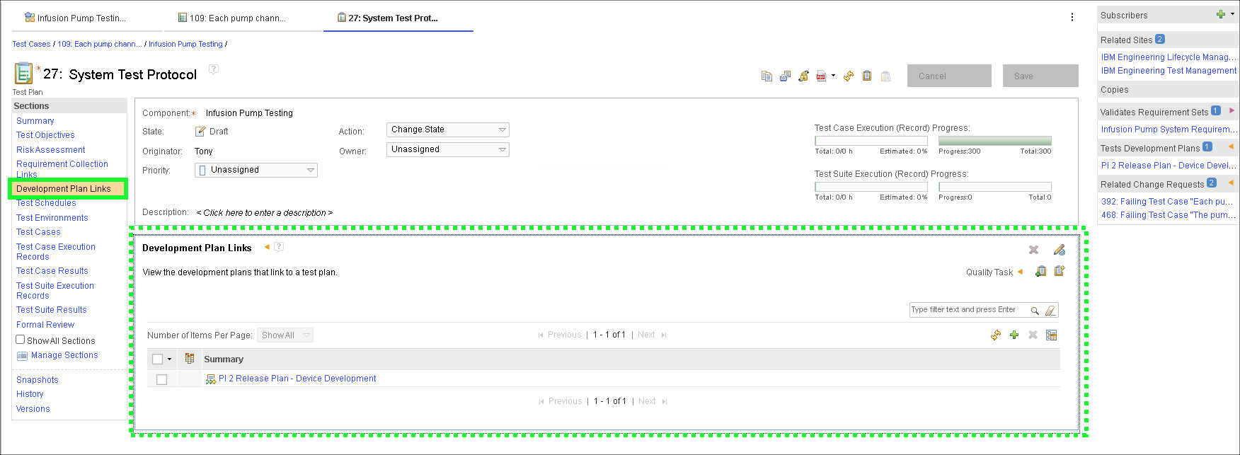Toggle the select-all checkbox in table header

coord(158,359)
